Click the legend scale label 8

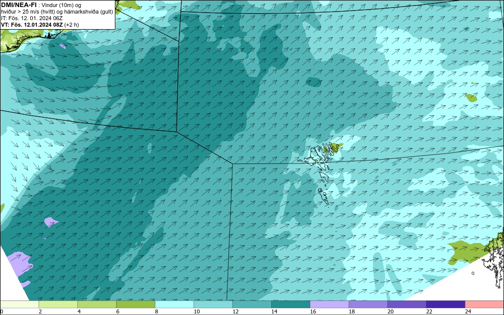point(157,311)
